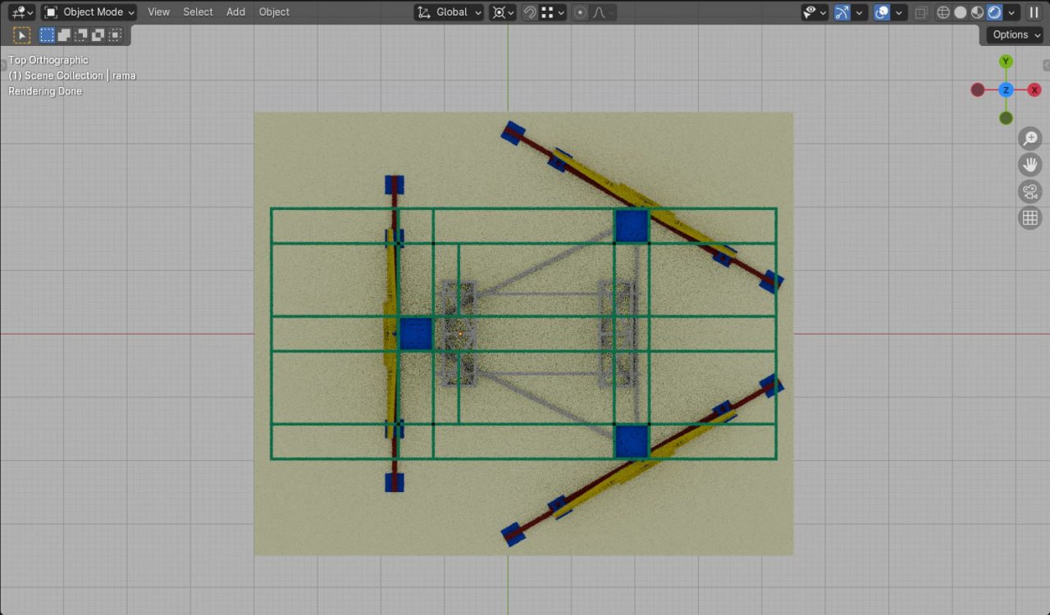Screen dimensions: 1050x615
Task: Toggle the viewport gizmos display
Action: pos(842,12)
